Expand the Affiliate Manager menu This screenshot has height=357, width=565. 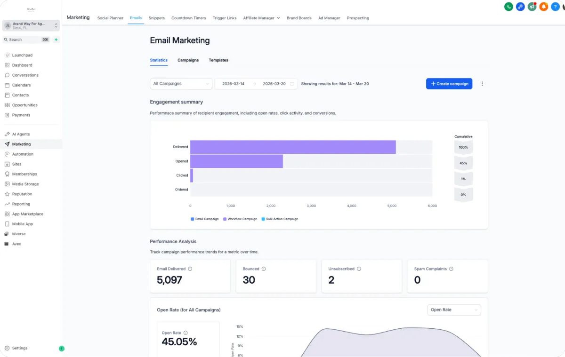(x=261, y=18)
